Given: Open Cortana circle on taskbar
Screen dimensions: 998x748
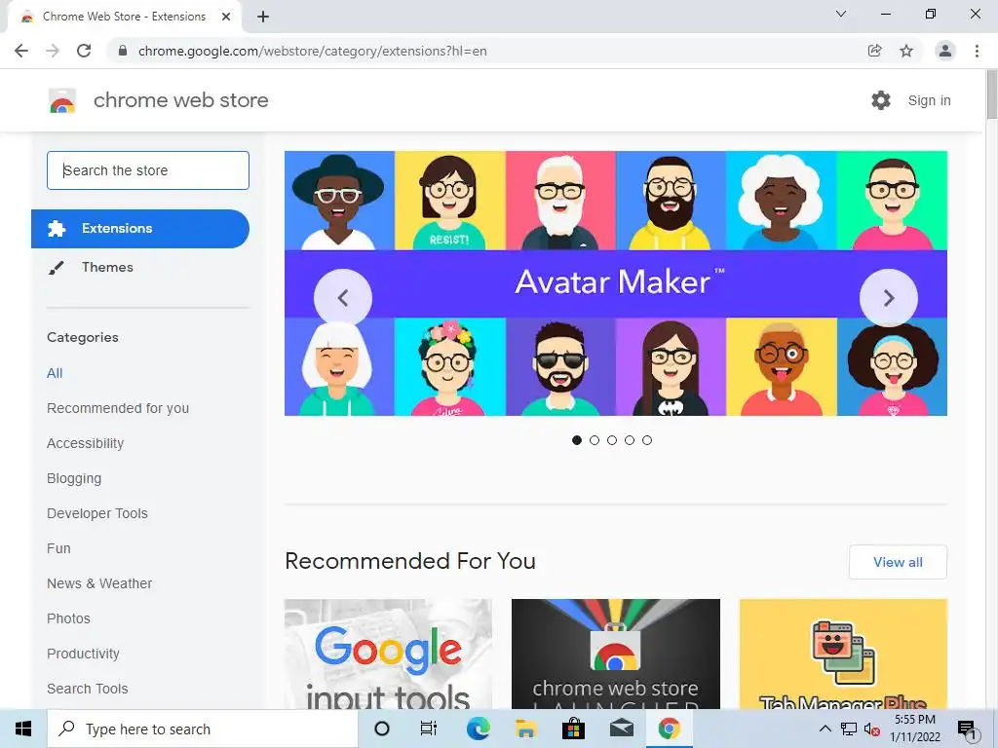Looking at the screenshot, I should tap(382, 729).
